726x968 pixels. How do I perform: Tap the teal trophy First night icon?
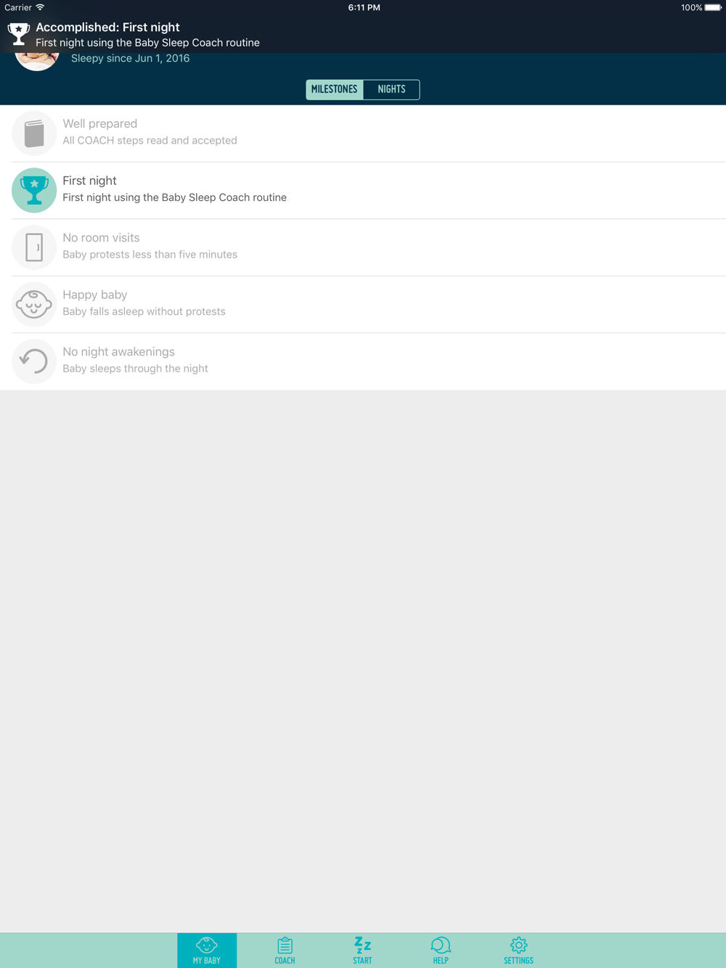[x=34, y=190]
